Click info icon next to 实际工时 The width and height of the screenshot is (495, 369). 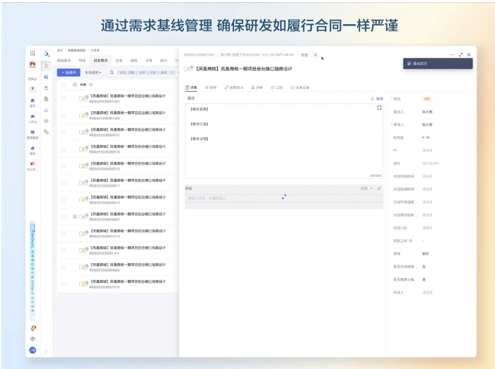pyautogui.click(x=410, y=241)
